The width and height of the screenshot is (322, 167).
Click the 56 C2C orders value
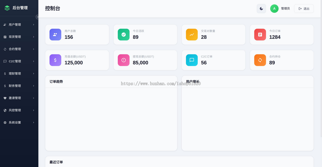204,63
